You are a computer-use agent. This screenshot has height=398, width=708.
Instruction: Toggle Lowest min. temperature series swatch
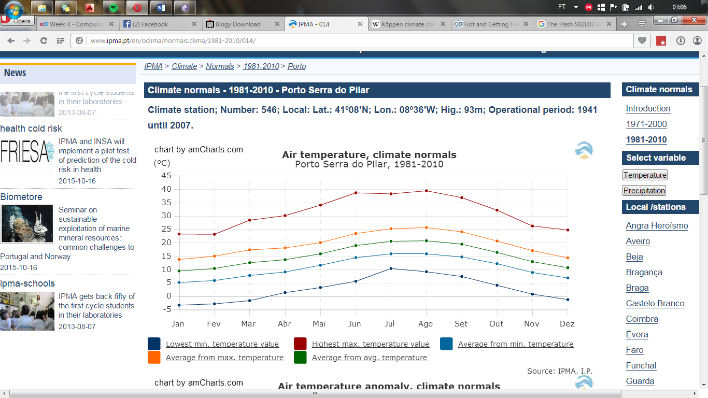coord(154,344)
